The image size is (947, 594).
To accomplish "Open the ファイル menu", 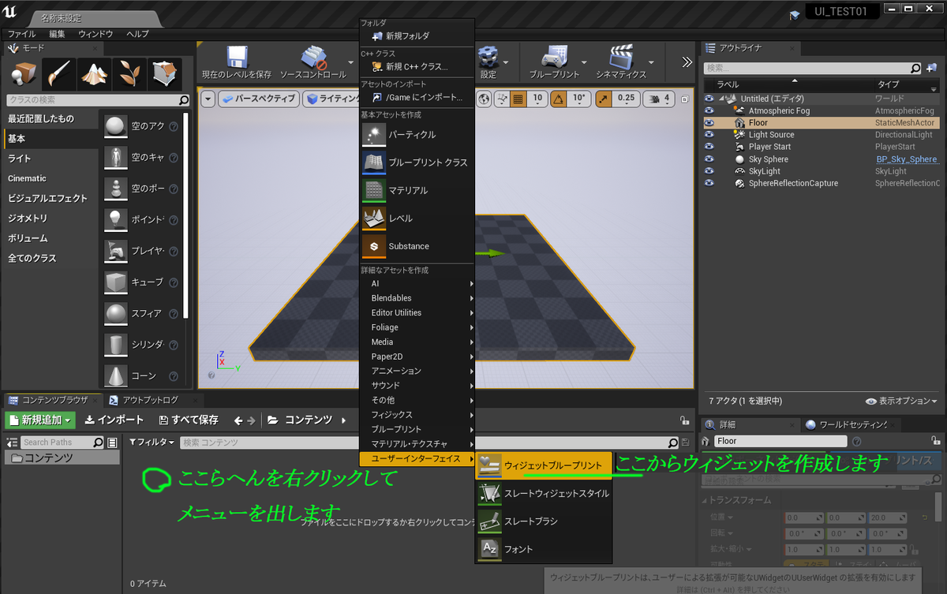I will pos(22,34).
